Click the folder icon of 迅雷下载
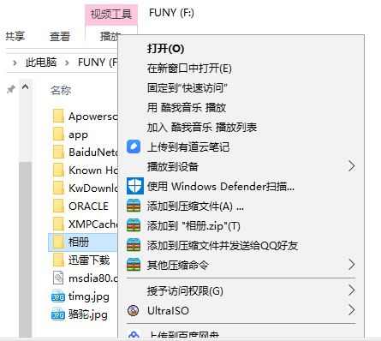 pyautogui.click(x=58, y=260)
